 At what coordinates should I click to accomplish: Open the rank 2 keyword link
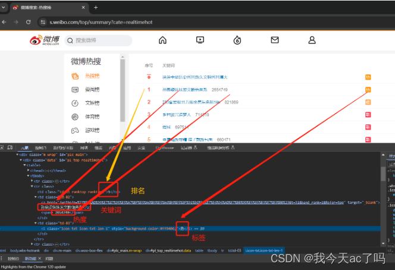pos(191,102)
